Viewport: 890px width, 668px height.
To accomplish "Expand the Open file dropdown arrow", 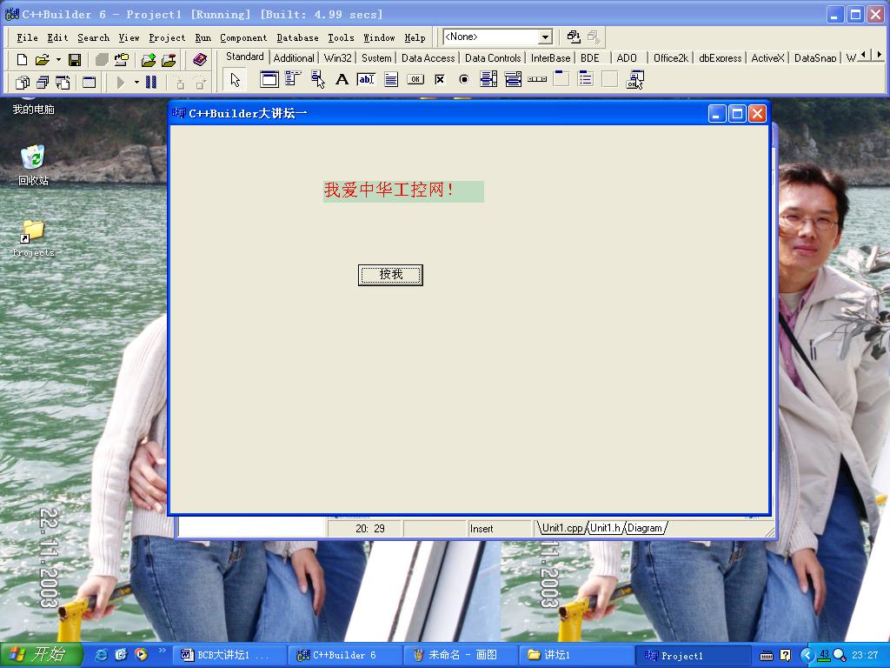I will tap(58, 60).
